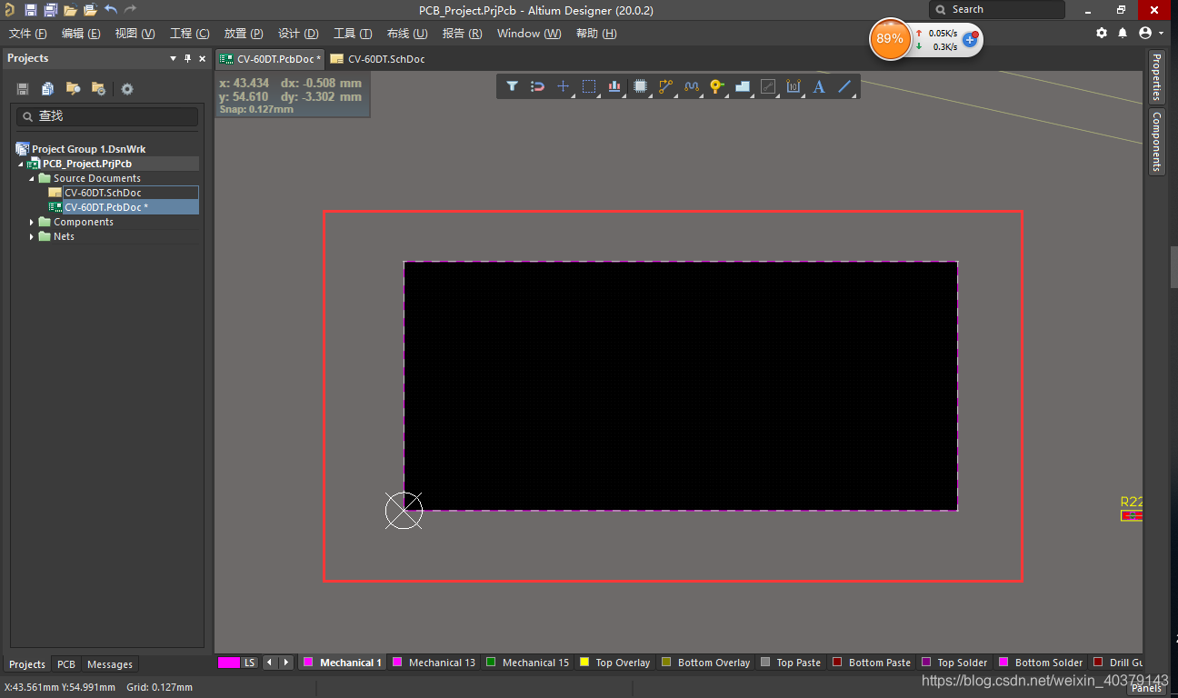This screenshot has height=698, width=1178.
Task: Open the 放置 (P) menu
Action: coord(244,34)
